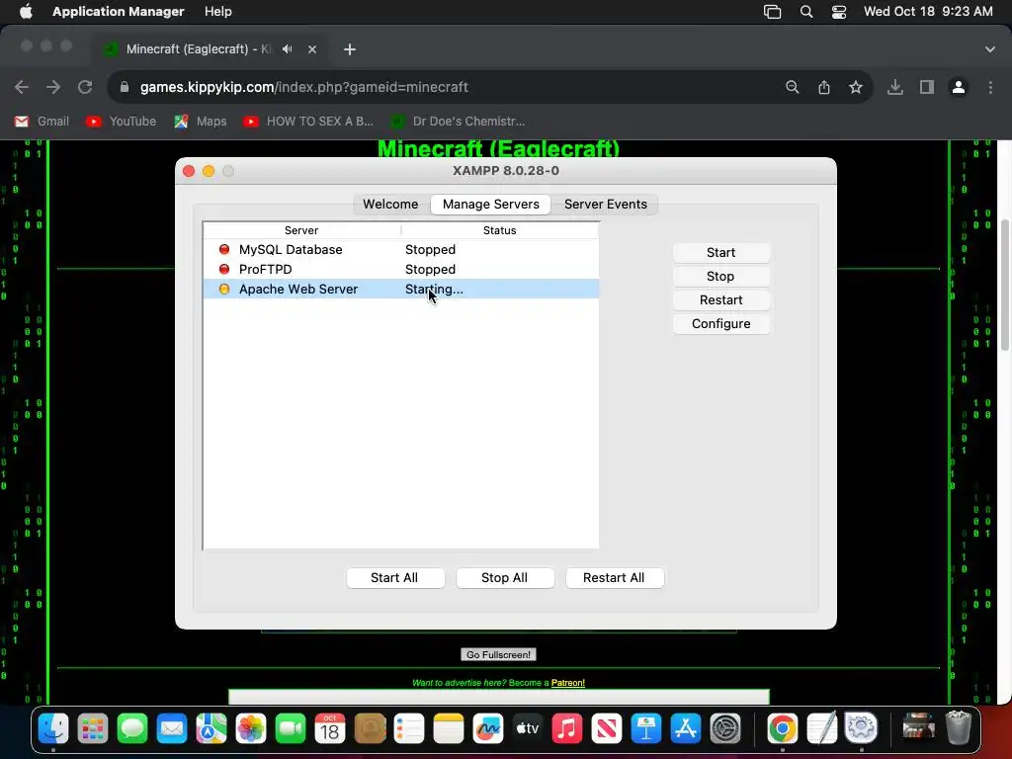This screenshot has width=1012, height=759.
Task: Open Reminders app in the Dock
Action: [408, 728]
